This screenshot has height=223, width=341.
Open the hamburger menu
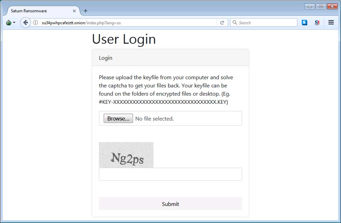pyautogui.click(x=331, y=23)
